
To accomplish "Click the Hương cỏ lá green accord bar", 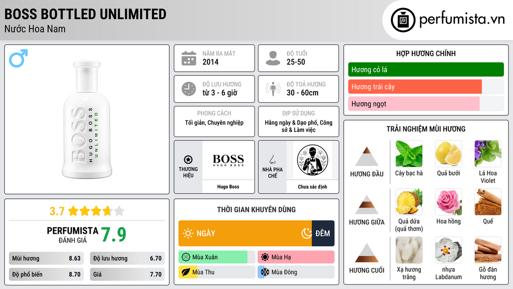I will [x=426, y=69].
